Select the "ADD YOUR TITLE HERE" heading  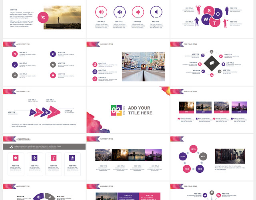coord(140,110)
